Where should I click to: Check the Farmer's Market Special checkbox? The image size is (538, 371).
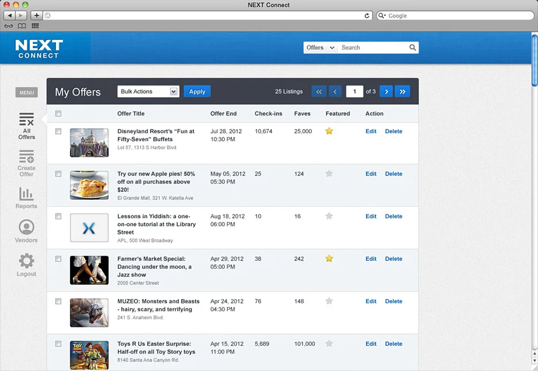click(x=58, y=259)
